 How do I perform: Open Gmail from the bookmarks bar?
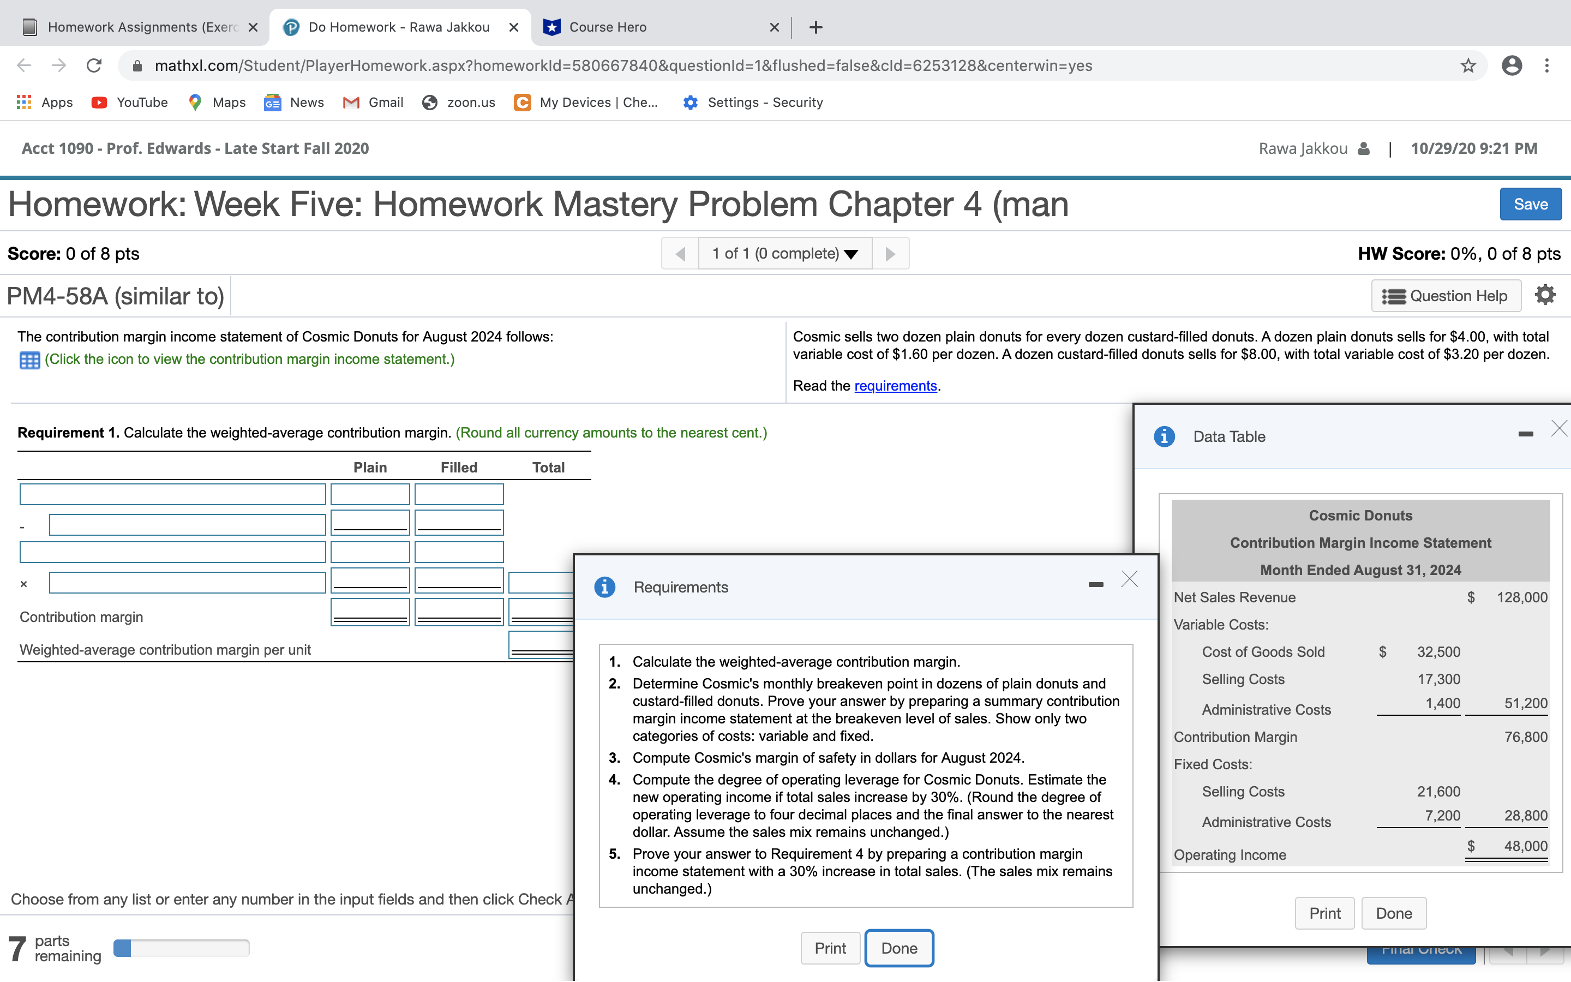point(373,102)
